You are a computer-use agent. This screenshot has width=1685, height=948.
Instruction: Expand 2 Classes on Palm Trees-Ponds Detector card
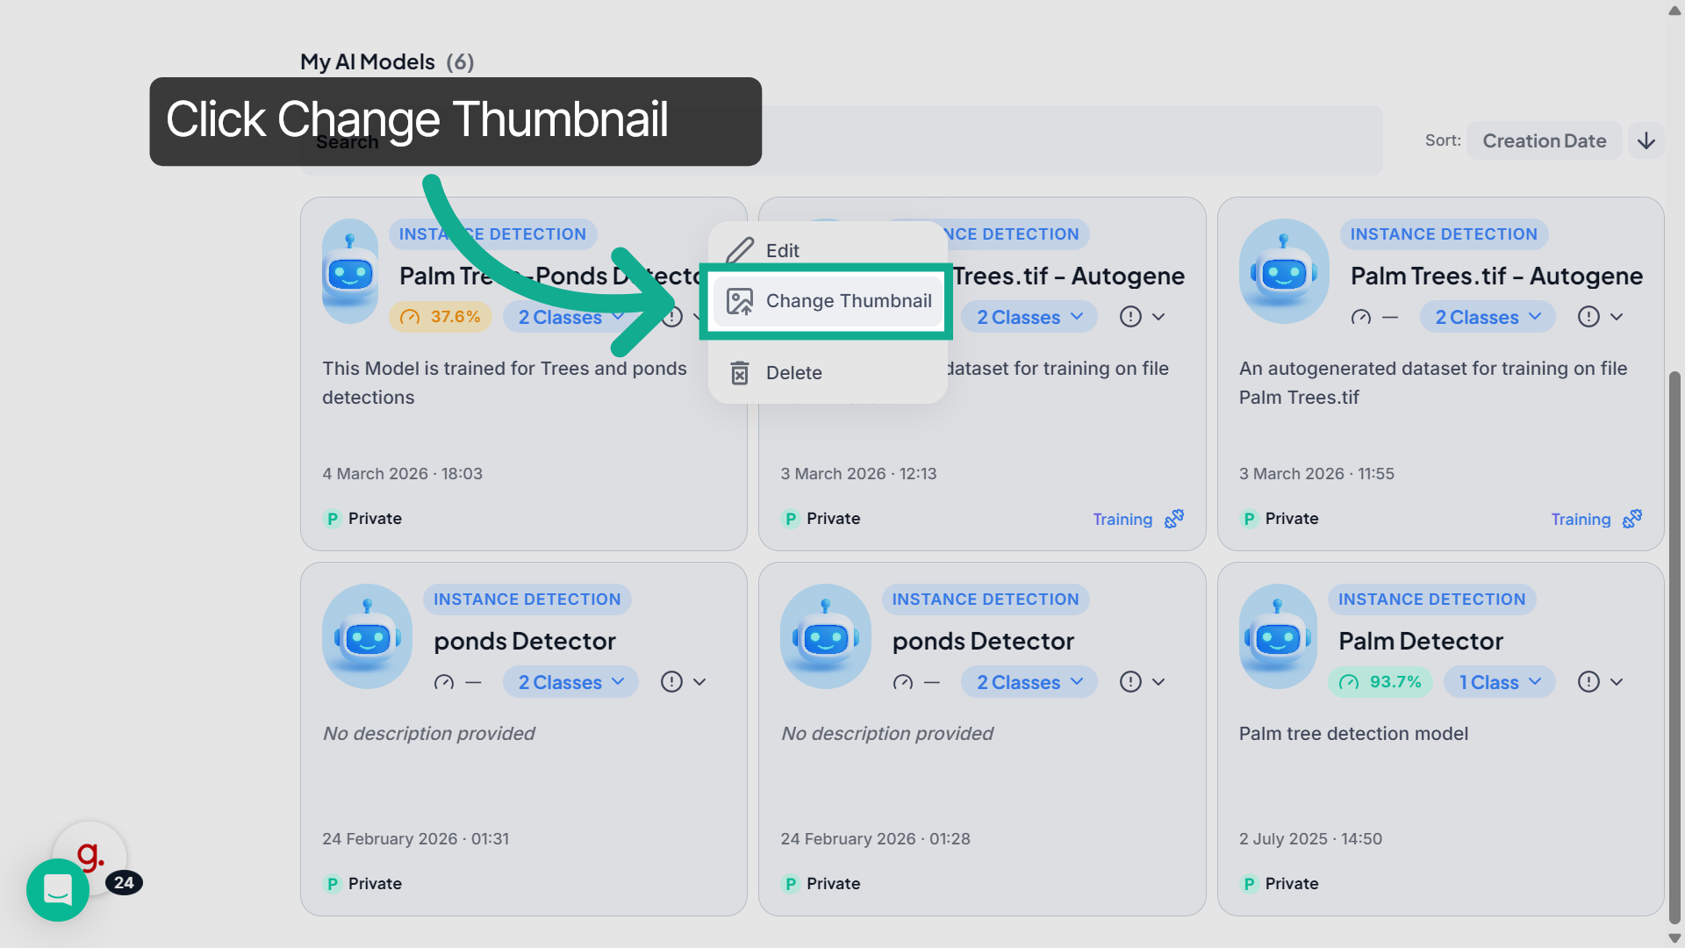click(x=570, y=317)
